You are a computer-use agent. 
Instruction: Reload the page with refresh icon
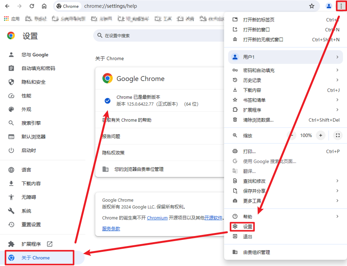coord(32,6)
